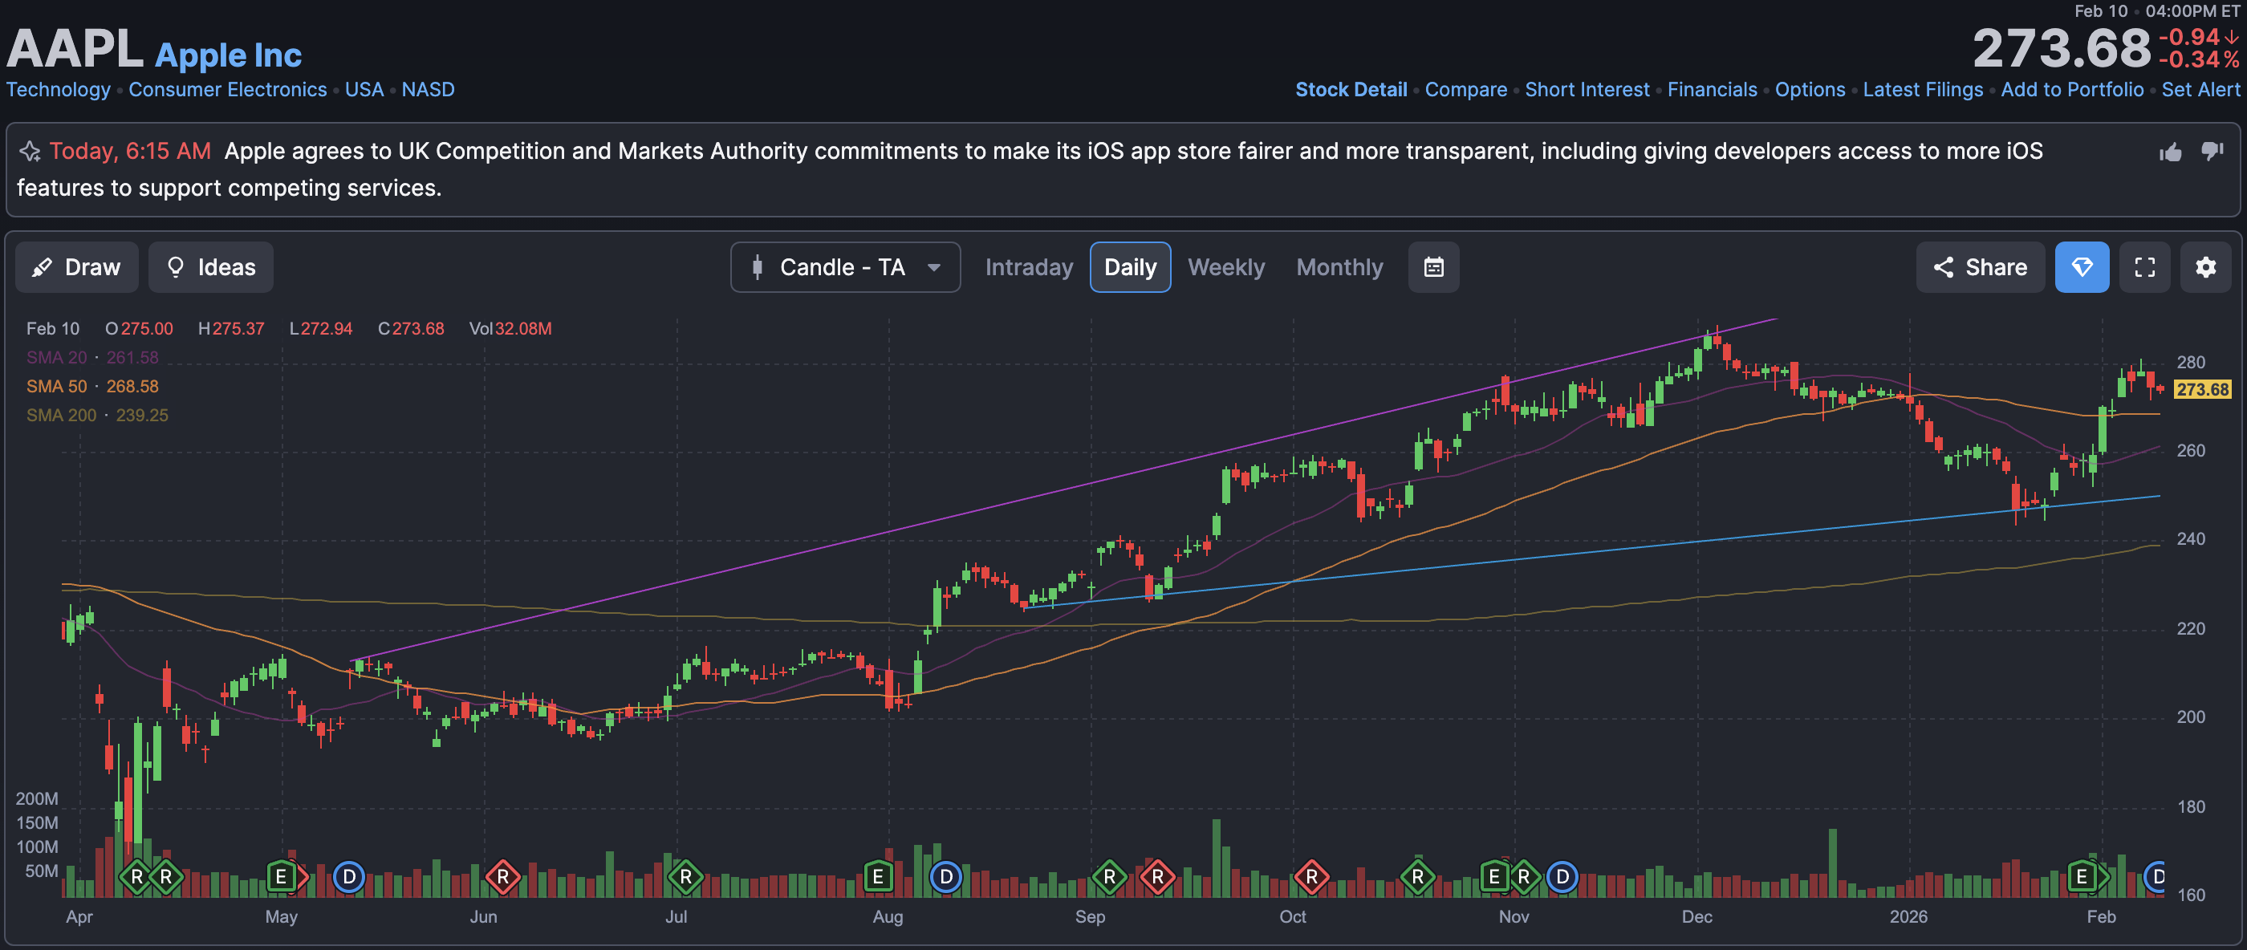
Task: Open the Short Interest link
Action: coord(1587,90)
